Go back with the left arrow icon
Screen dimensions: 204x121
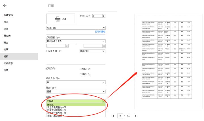(5, 6)
